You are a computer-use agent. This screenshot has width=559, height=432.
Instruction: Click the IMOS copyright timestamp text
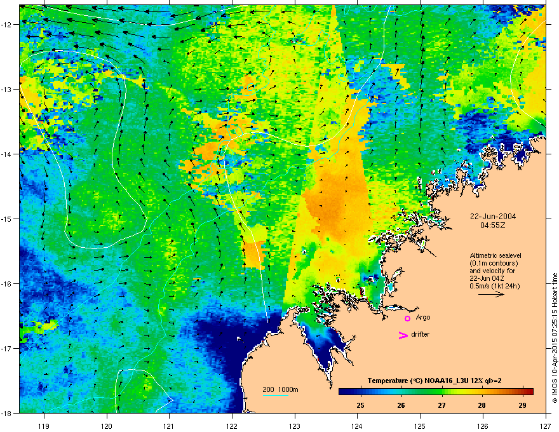point(555,338)
